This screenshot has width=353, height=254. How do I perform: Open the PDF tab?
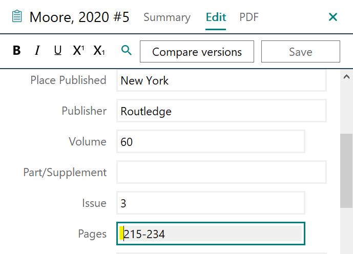249,17
